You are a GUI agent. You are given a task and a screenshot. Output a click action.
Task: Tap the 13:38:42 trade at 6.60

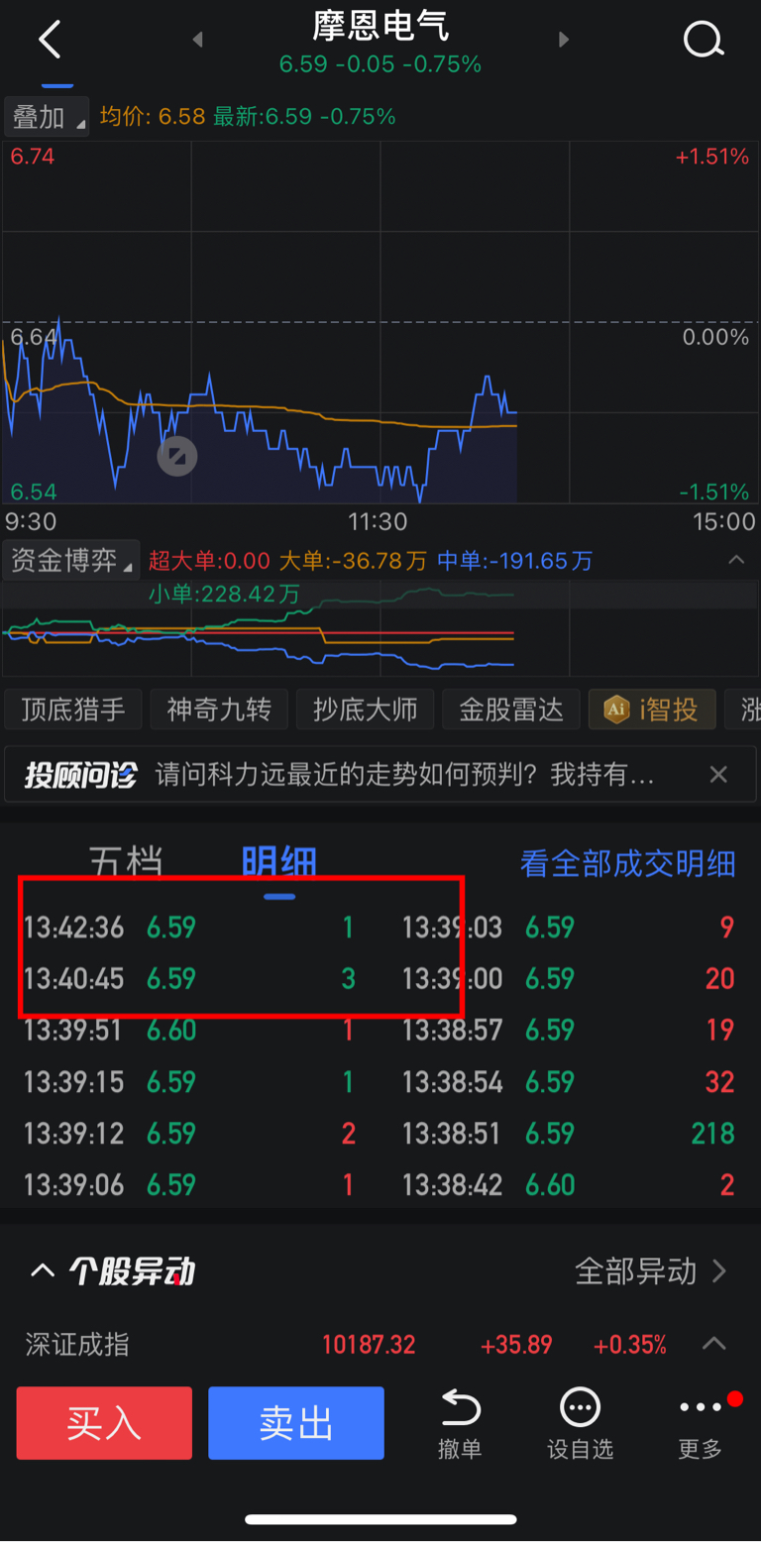click(x=569, y=1185)
